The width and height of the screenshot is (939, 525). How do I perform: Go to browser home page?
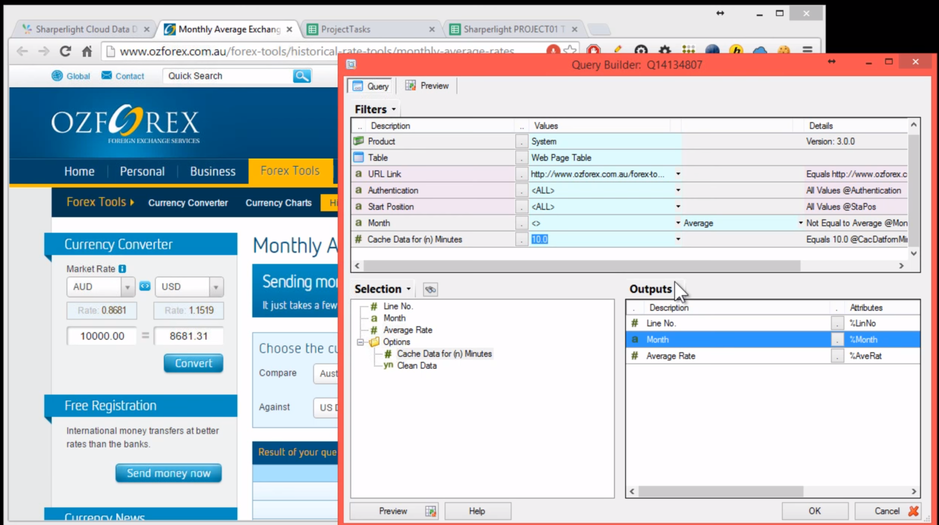coord(87,52)
